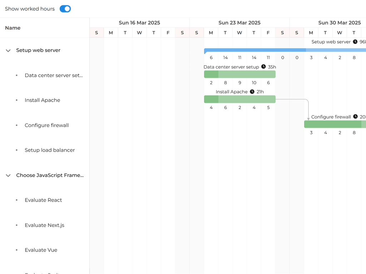Click the chevron beside Setup web server
Viewport: 366px width, 274px height.
8,51
